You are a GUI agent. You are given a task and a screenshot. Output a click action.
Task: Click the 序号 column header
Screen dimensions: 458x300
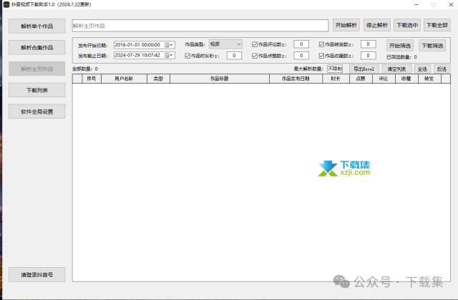92,79
